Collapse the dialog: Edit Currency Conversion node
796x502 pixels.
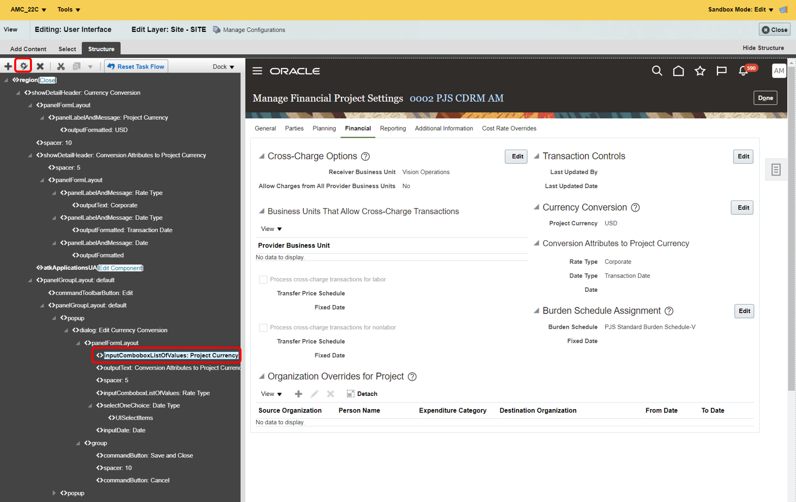[x=66, y=330]
